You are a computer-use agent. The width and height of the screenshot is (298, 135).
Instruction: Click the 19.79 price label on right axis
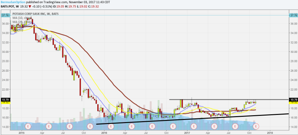click(293, 100)
